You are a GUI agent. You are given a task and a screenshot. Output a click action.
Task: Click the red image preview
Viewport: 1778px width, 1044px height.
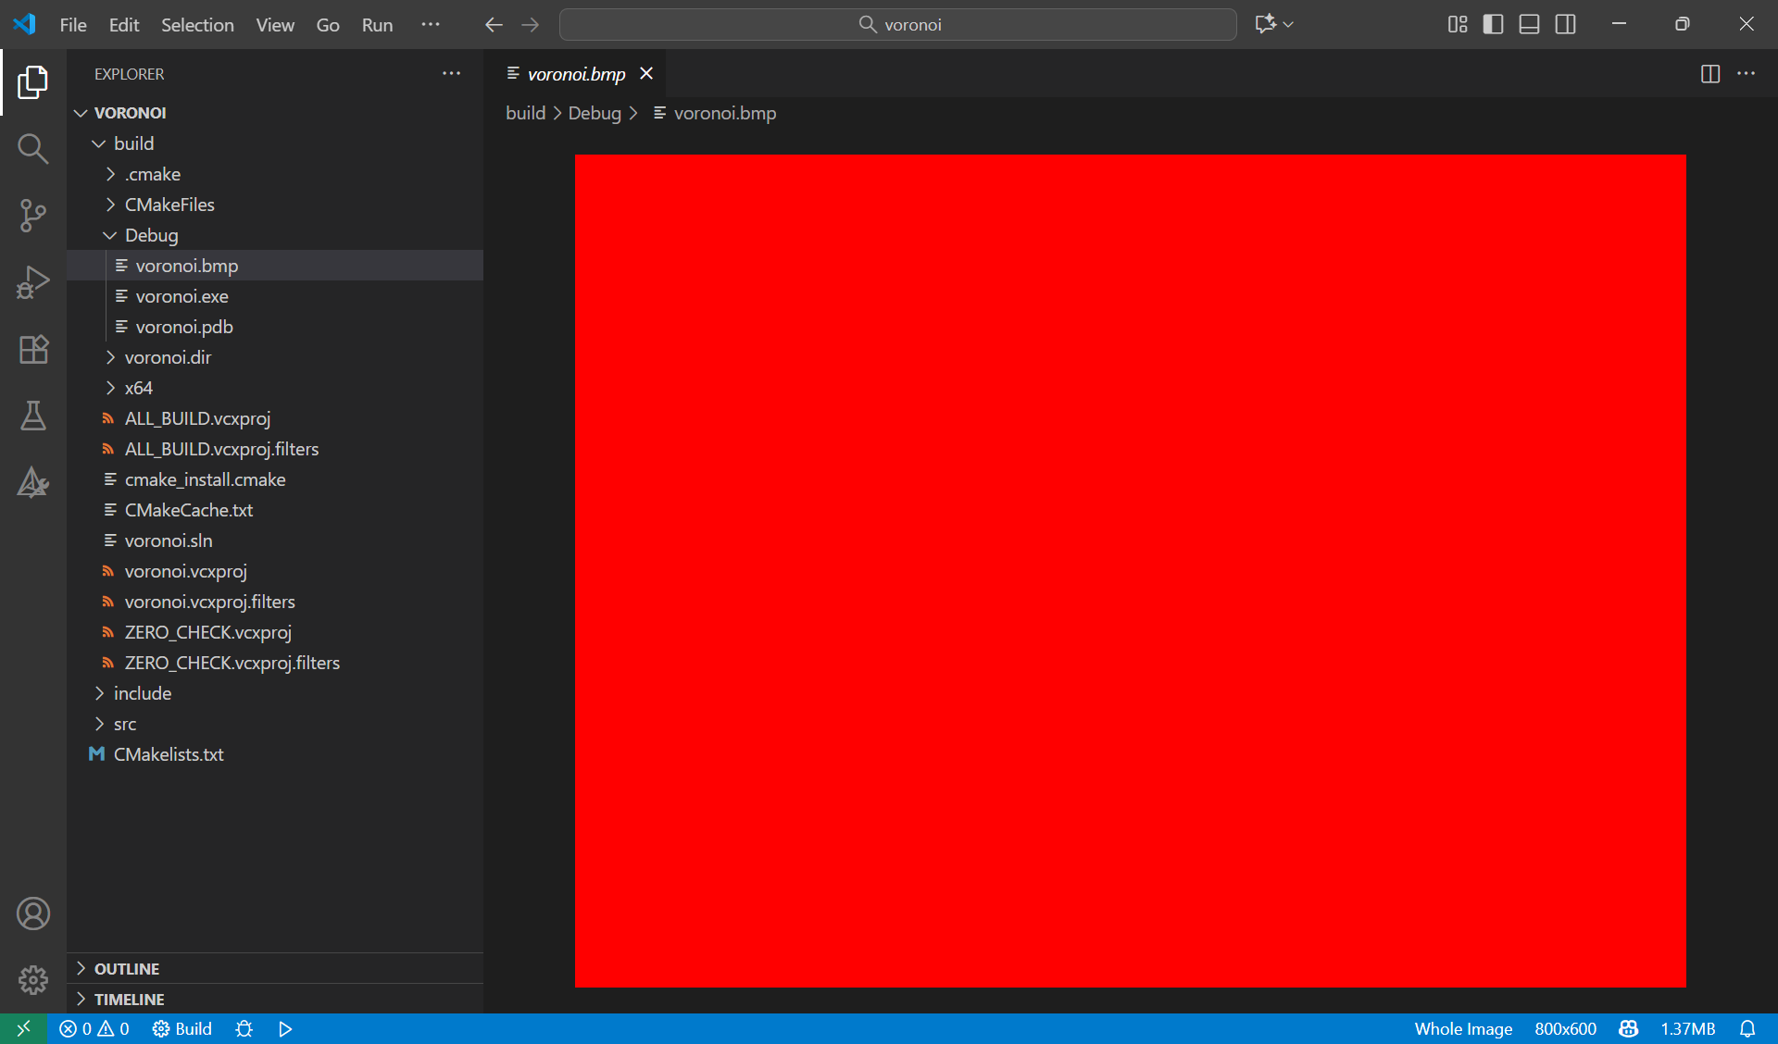1130,571
